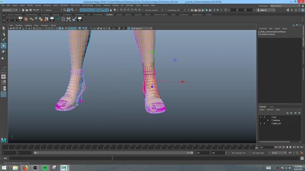This screenshot has height=171, width=305.
Task: Toggle visibility of lights_v01 layer
Action: pos(261,123)
